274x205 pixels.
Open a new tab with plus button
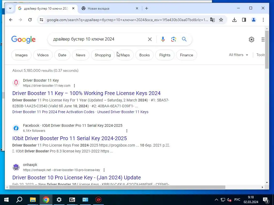tap(147, 8)
